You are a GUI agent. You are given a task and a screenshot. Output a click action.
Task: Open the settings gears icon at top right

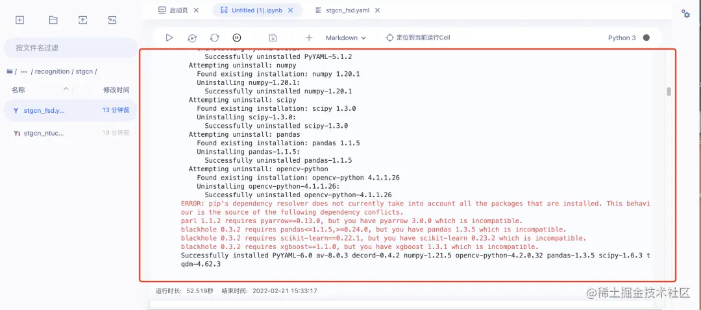(x=685, y=14)
